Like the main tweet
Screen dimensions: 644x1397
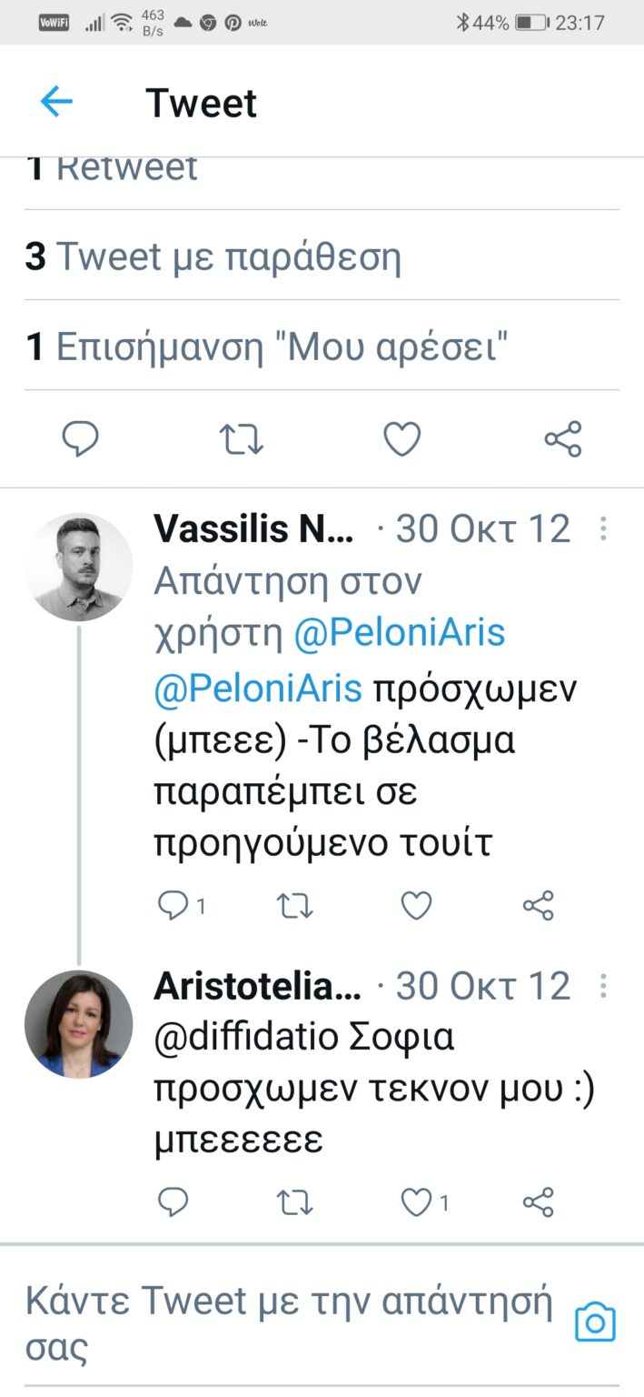click(x=401, y=439)
